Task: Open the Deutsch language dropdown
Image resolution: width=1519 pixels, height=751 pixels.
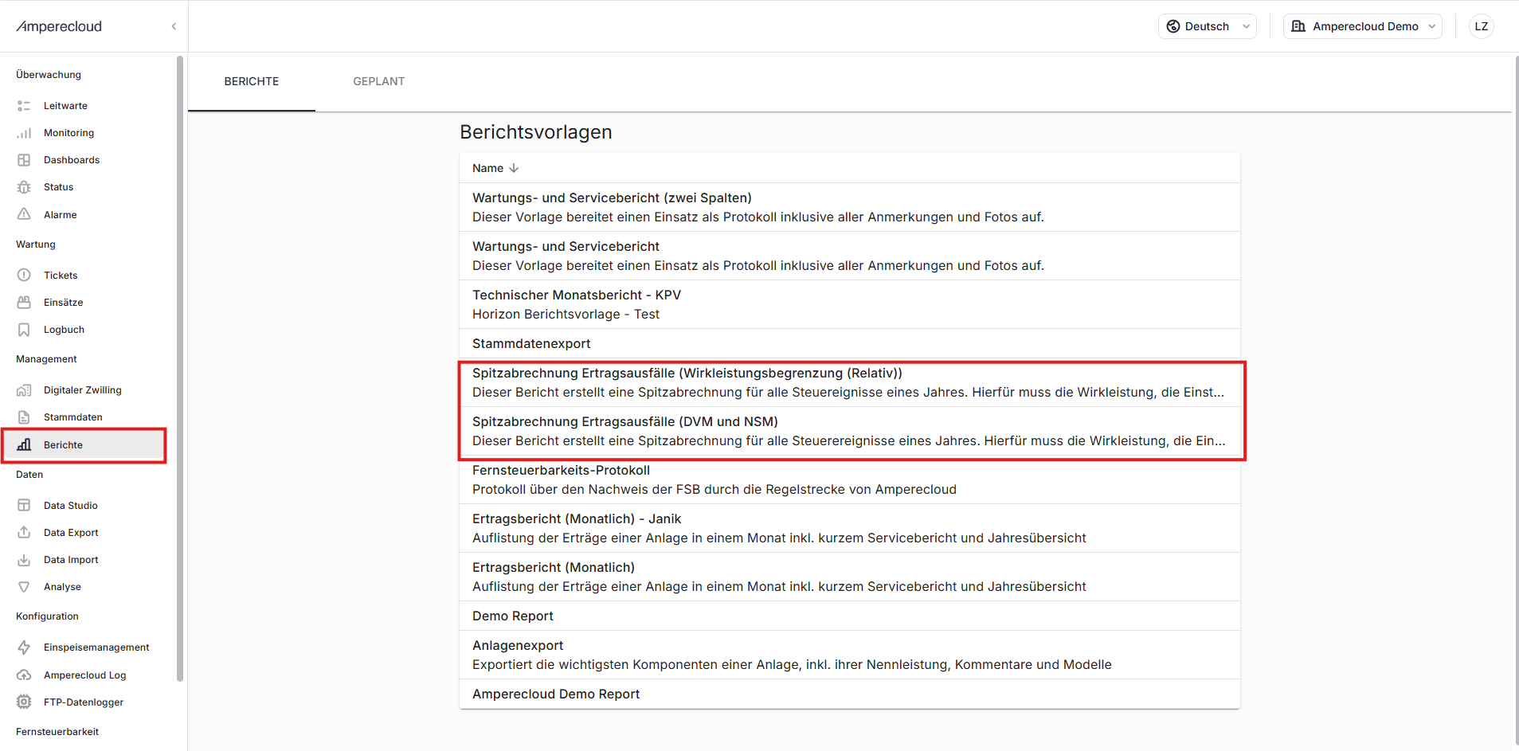Action: click(1208, 26)
